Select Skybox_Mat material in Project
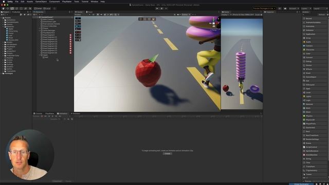 [x=13, y=40]
